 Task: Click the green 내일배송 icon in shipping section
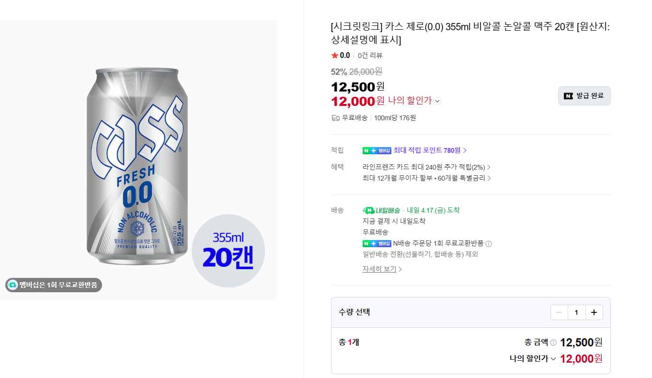(x=369, y=210)
